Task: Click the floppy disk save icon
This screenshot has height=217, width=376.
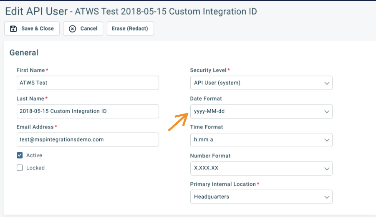Action: pos(13,29)
